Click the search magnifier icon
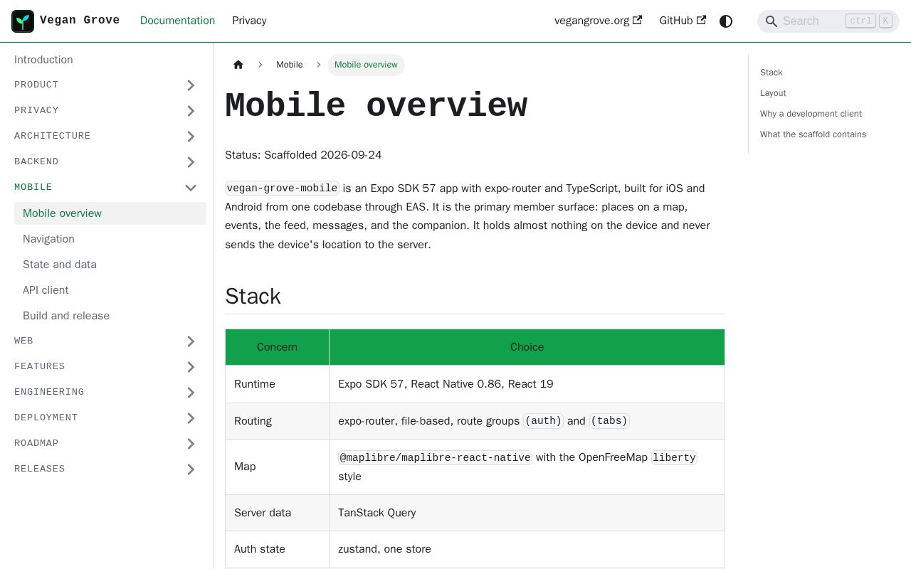Image resolution: width=911 pixels, height=569 pixels. pyautogui.click(x=771, y=21)
